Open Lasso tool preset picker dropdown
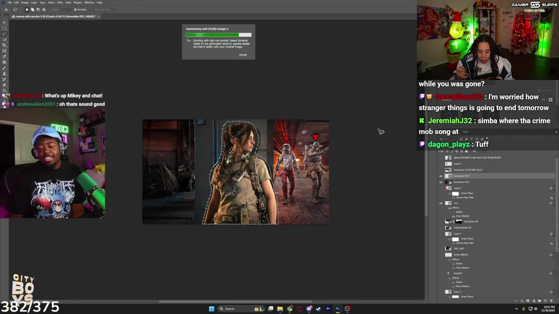559x314 pixels. tap(20, 10)
